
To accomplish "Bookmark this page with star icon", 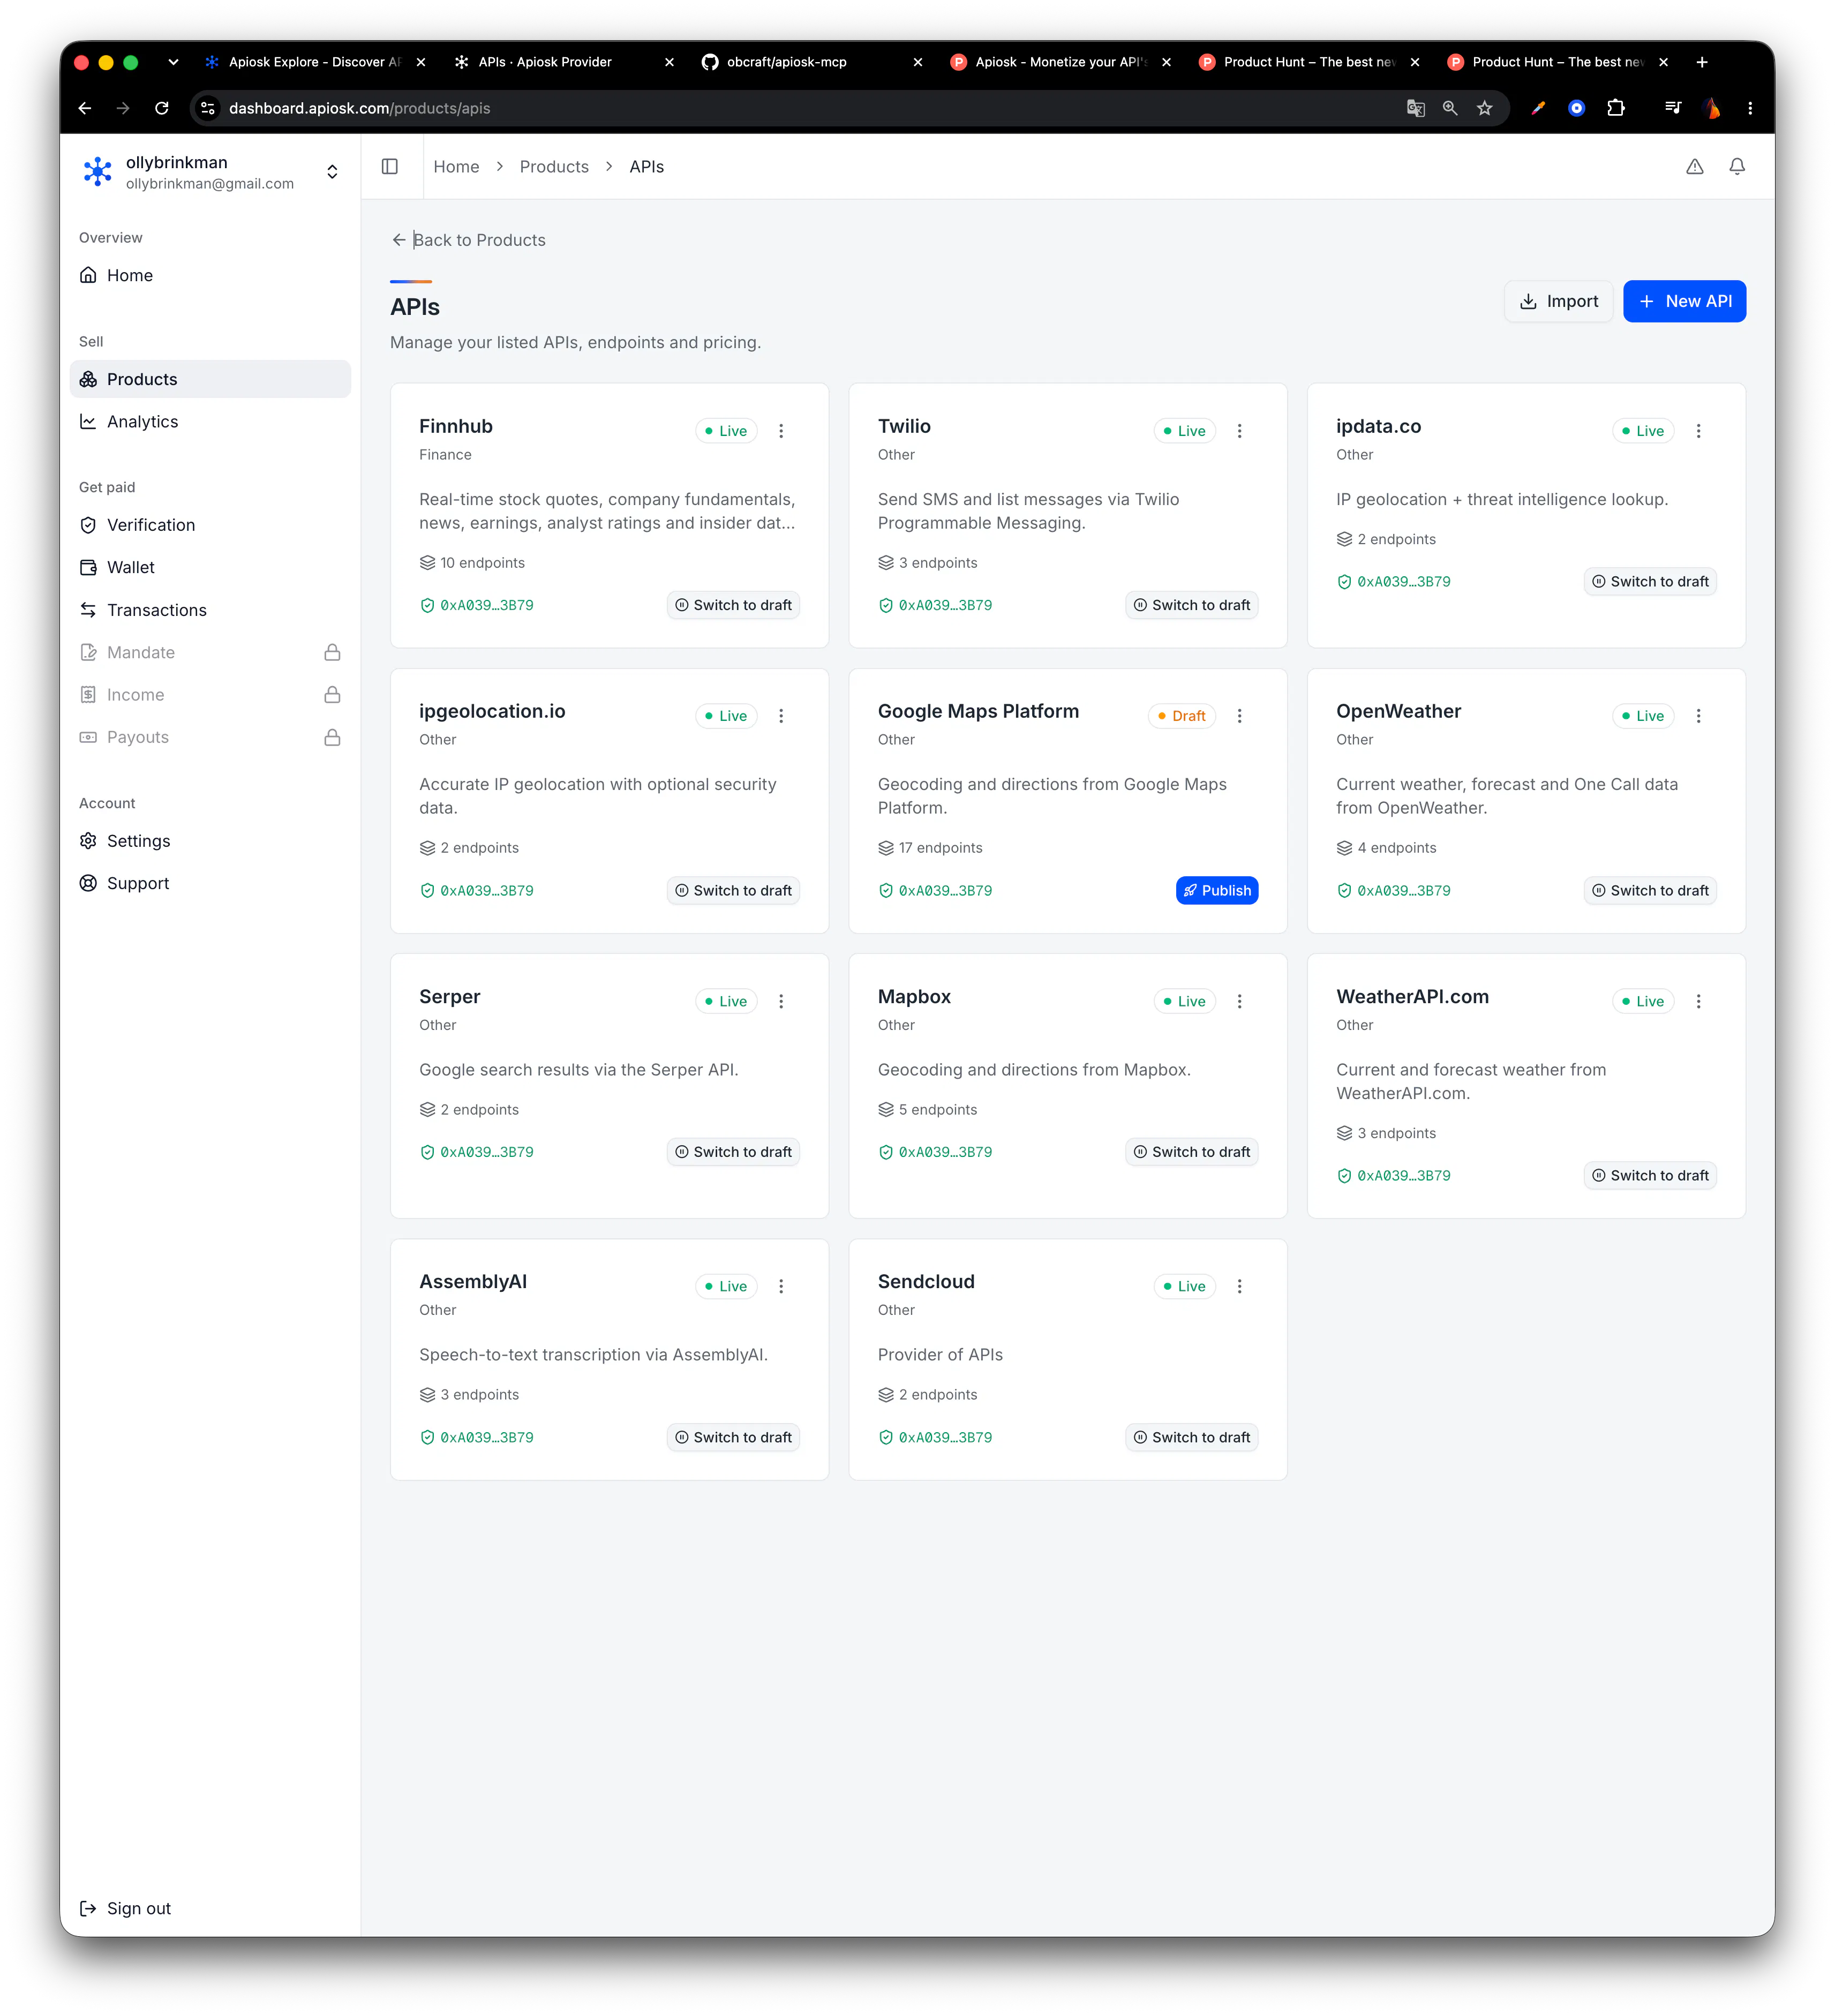I will (x=1484, y=108).
